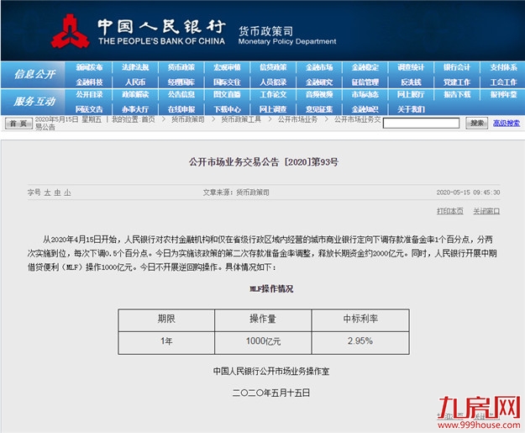This screenshot has width=525, height=433.
Task: Click the 关闭窗口 close window link
Action: point(486,211)
